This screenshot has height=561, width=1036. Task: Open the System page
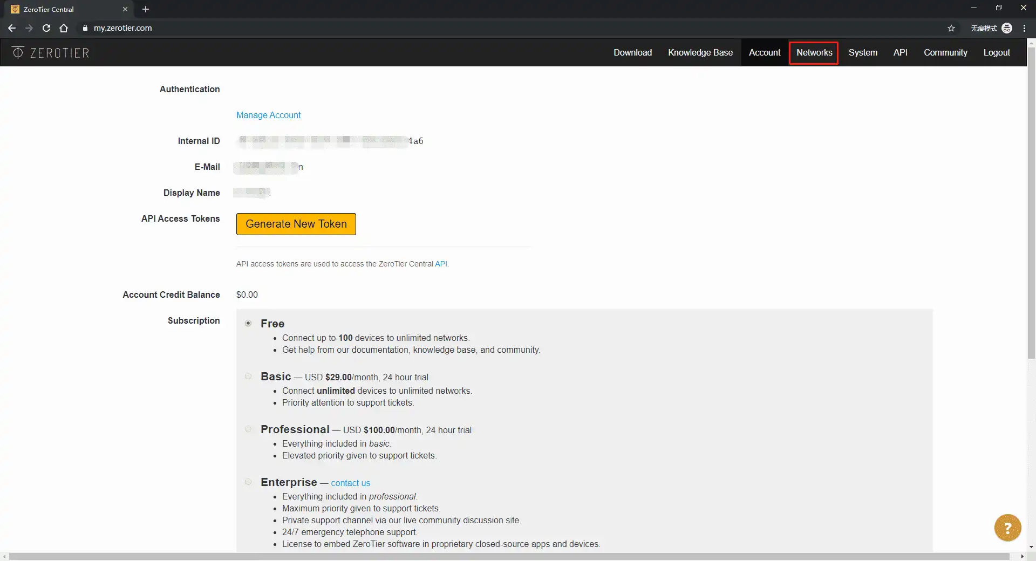(x=863, y=52)
